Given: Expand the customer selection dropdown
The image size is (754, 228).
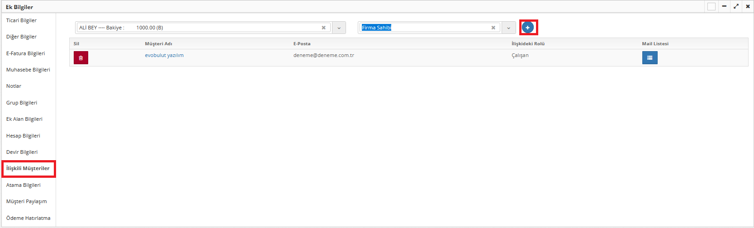Looking at the screenshot, I should [339, 28].
